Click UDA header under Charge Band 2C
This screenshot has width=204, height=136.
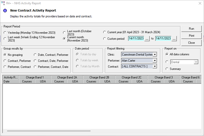click(x=140, y=81)
